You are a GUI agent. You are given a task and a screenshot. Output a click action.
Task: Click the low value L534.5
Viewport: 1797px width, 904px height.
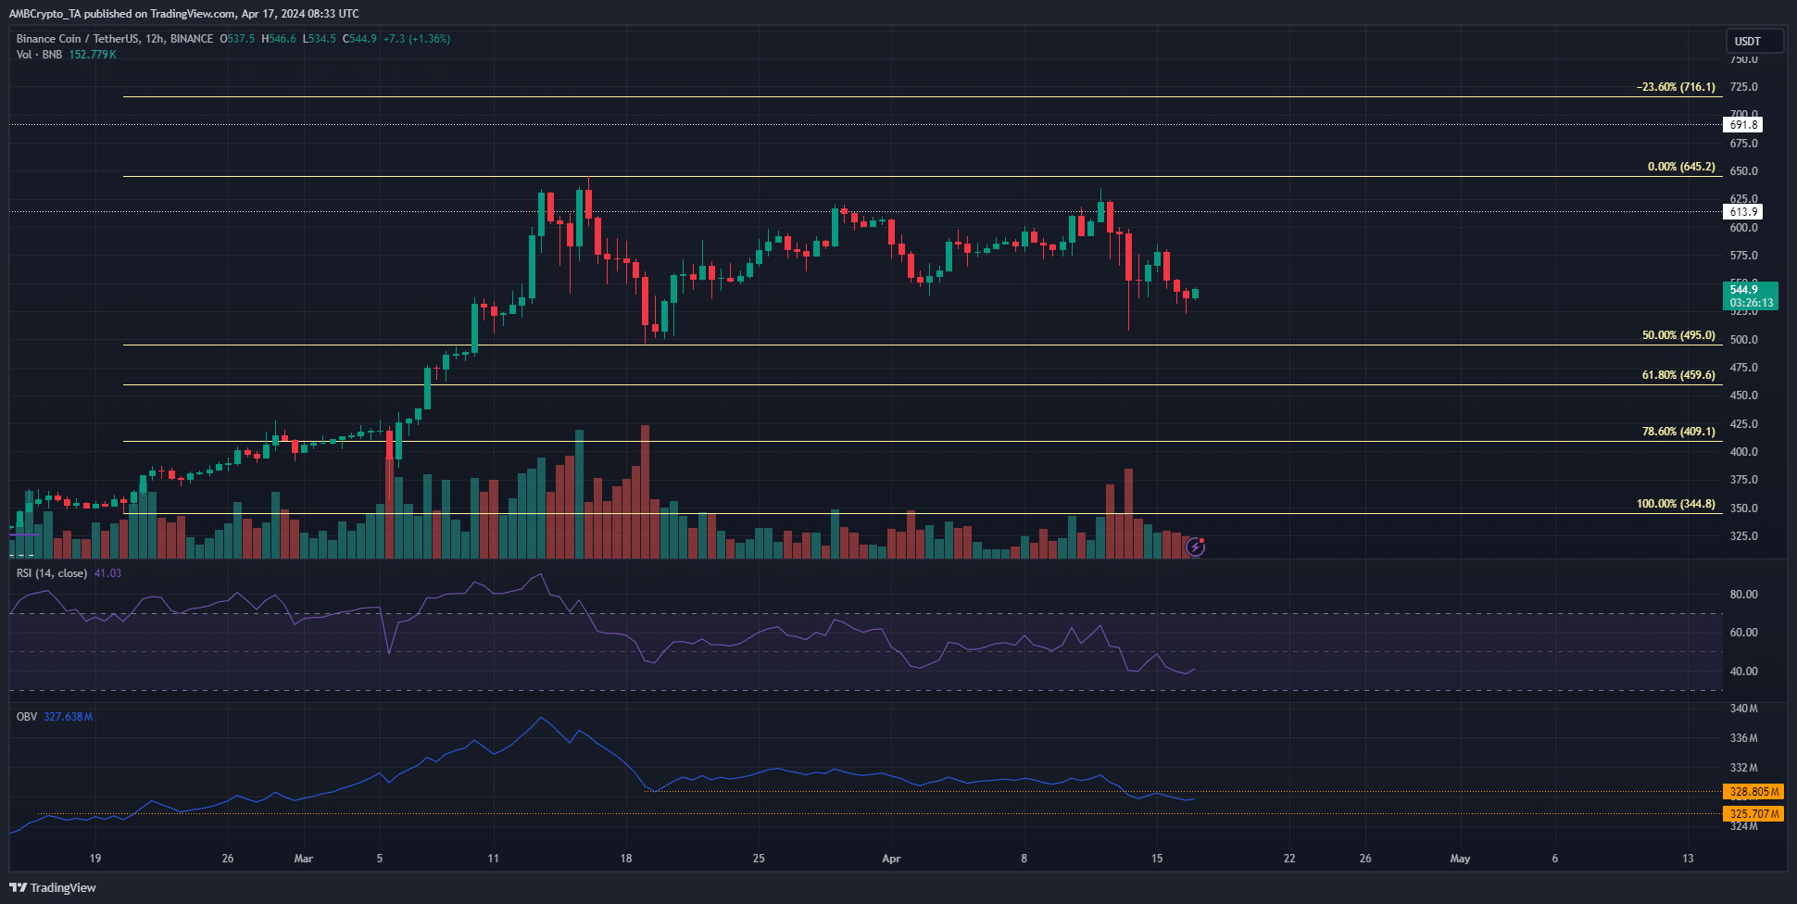(320, 39)
